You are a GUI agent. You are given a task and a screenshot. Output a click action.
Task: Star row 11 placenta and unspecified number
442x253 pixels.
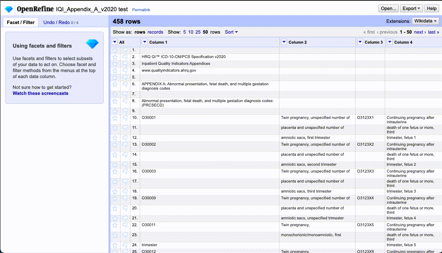coord(115,128)
